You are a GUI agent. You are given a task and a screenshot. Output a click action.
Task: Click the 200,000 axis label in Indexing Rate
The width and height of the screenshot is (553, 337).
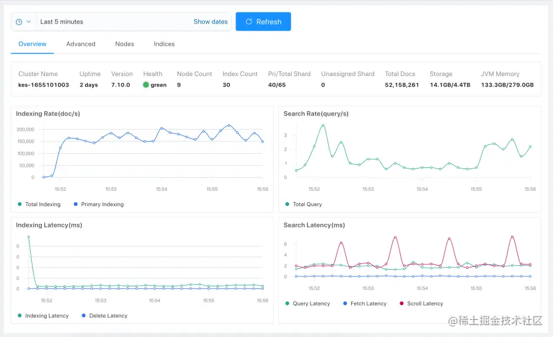click(x=25, y=130)
